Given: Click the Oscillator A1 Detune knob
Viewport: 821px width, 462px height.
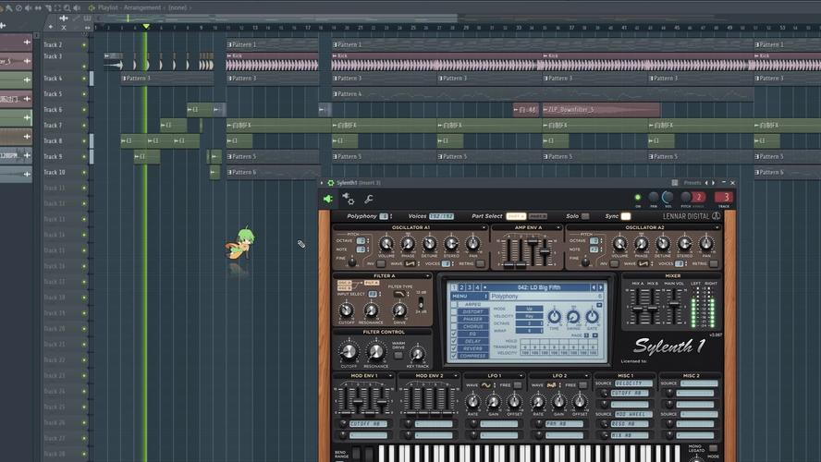Looking at the screenshot, I should coord(429,243).
